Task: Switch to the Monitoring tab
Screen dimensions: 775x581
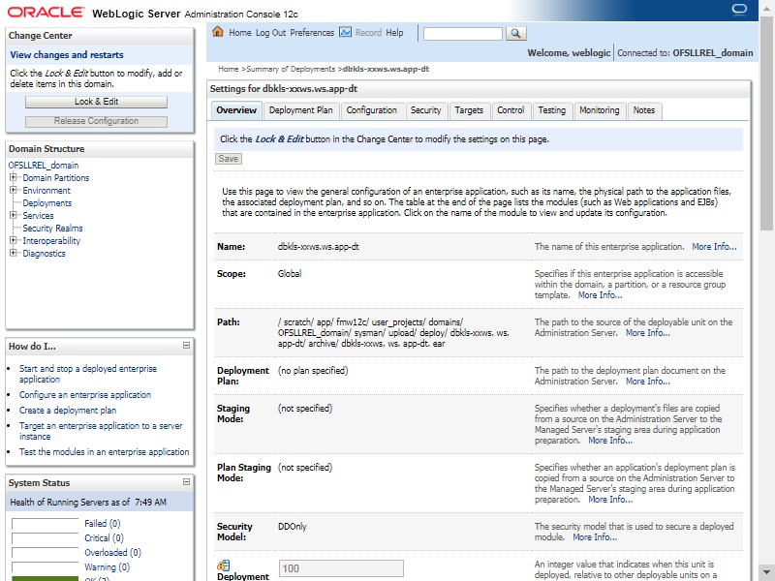Action: tap(600, 110)
